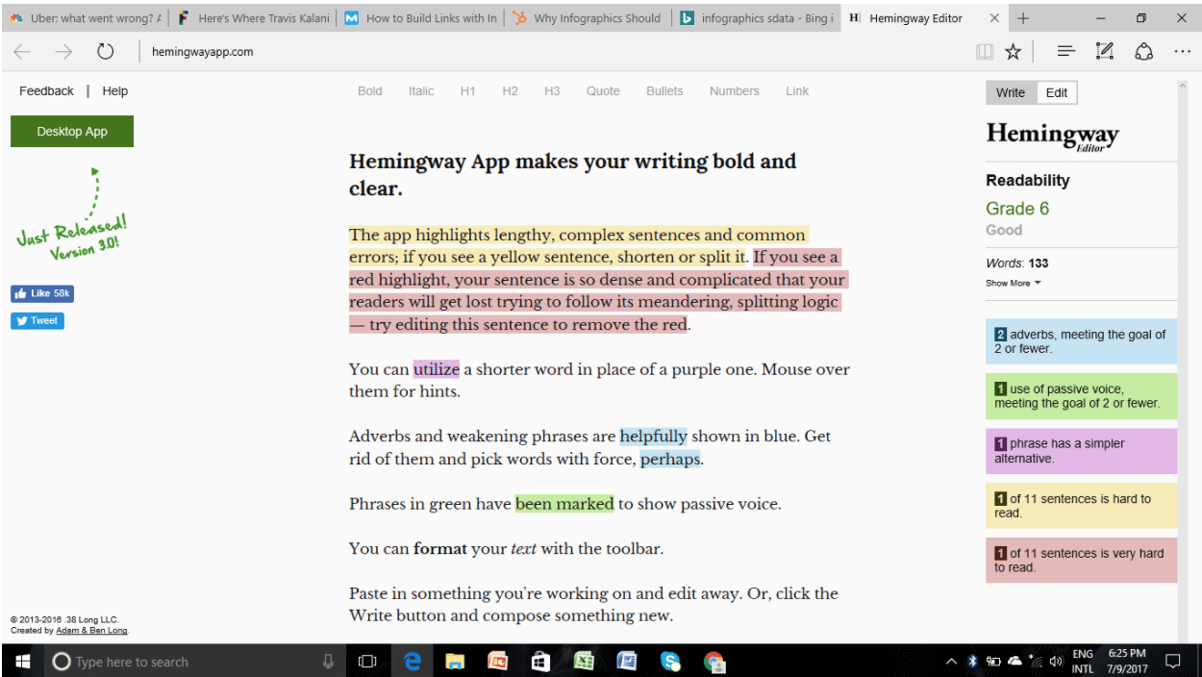Switch to Edit mode
The image size is (1202, 677).
(1057, 92)
